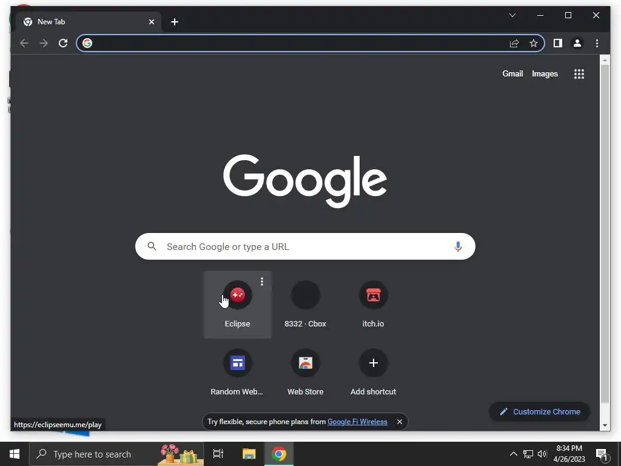Open the Google apps grid
The height and width of the screenshot is (466, 621).
click(x=579, y=73)
